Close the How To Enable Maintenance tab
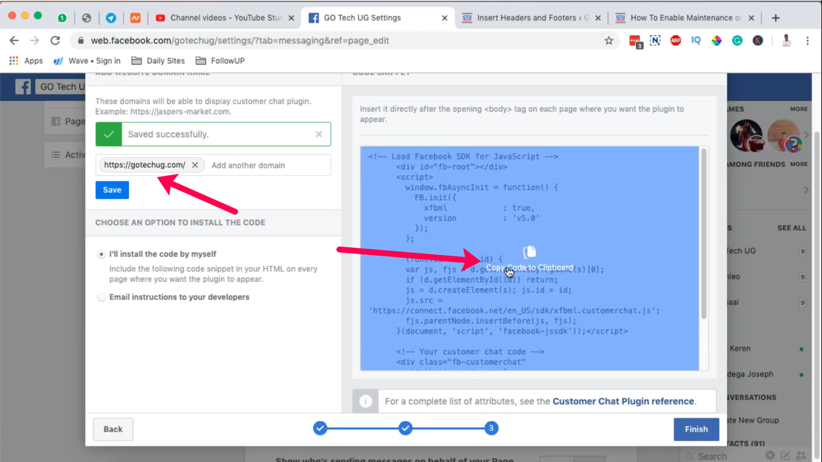 coord(752,18)
